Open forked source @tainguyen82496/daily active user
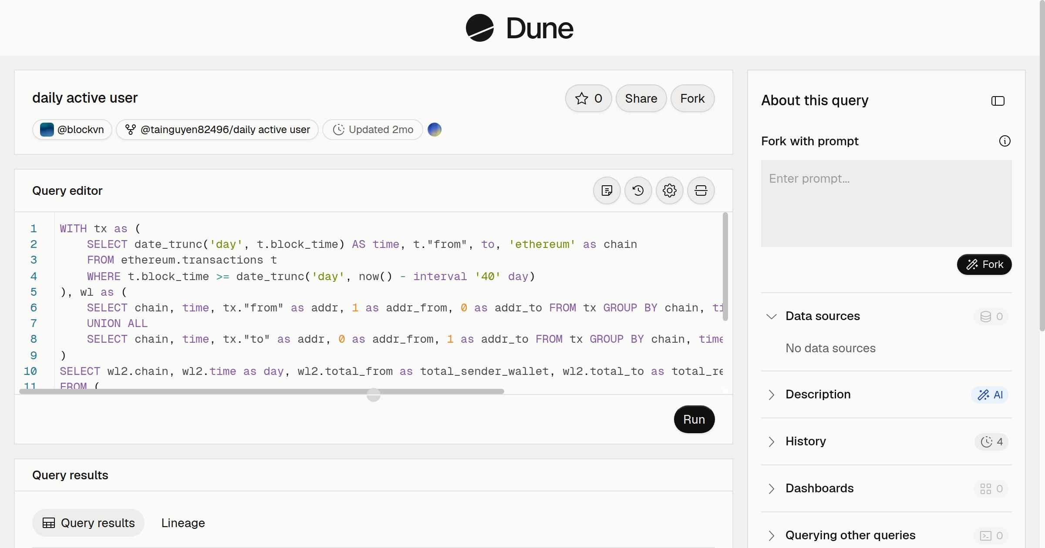Image resolution: width=1045 pixels, height=548 pixels. point(217,130)
